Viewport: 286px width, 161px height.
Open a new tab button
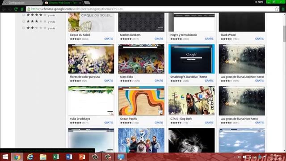87,3
